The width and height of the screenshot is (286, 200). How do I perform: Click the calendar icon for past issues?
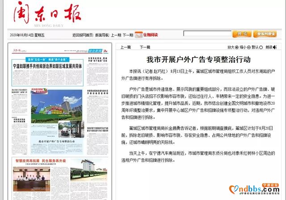[139, 35]
